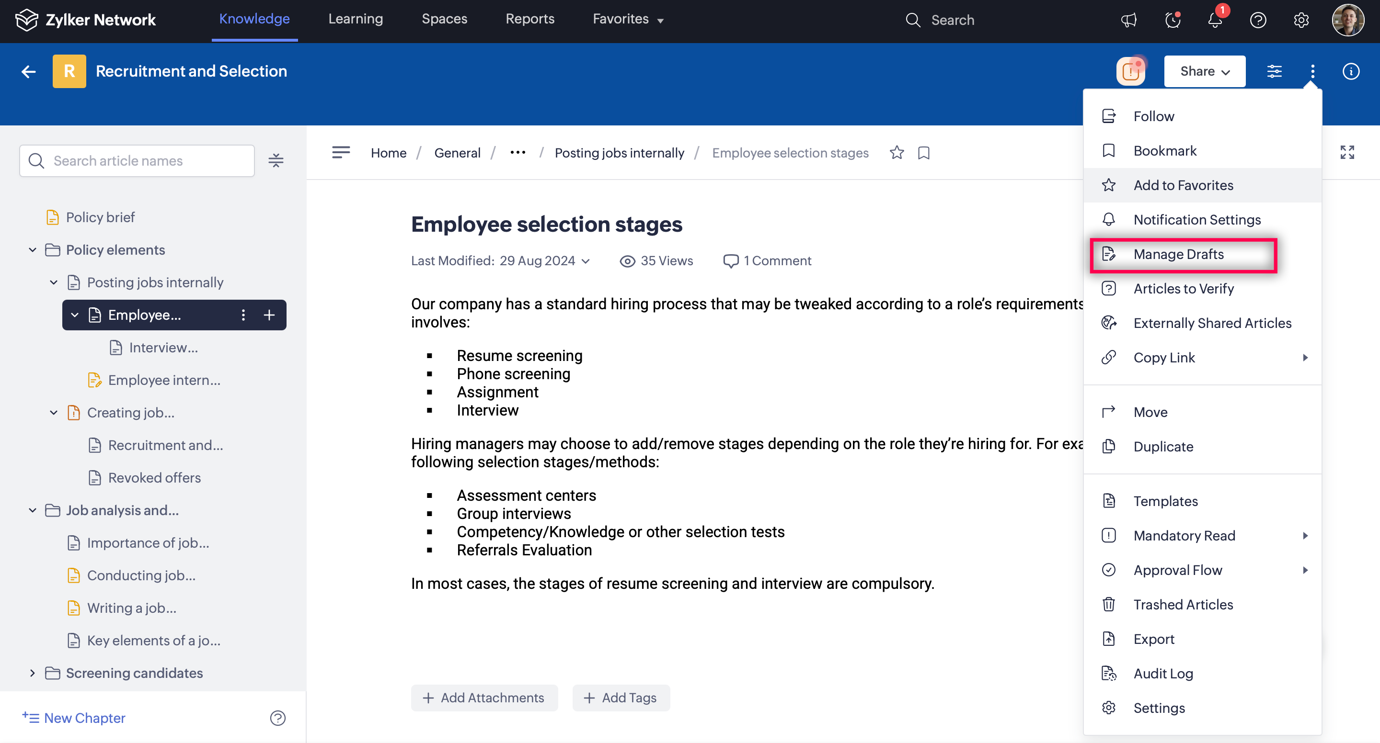1380x743 pixels.
Task: Collapse all chapters icon beside search
Action: click(276, 160)
